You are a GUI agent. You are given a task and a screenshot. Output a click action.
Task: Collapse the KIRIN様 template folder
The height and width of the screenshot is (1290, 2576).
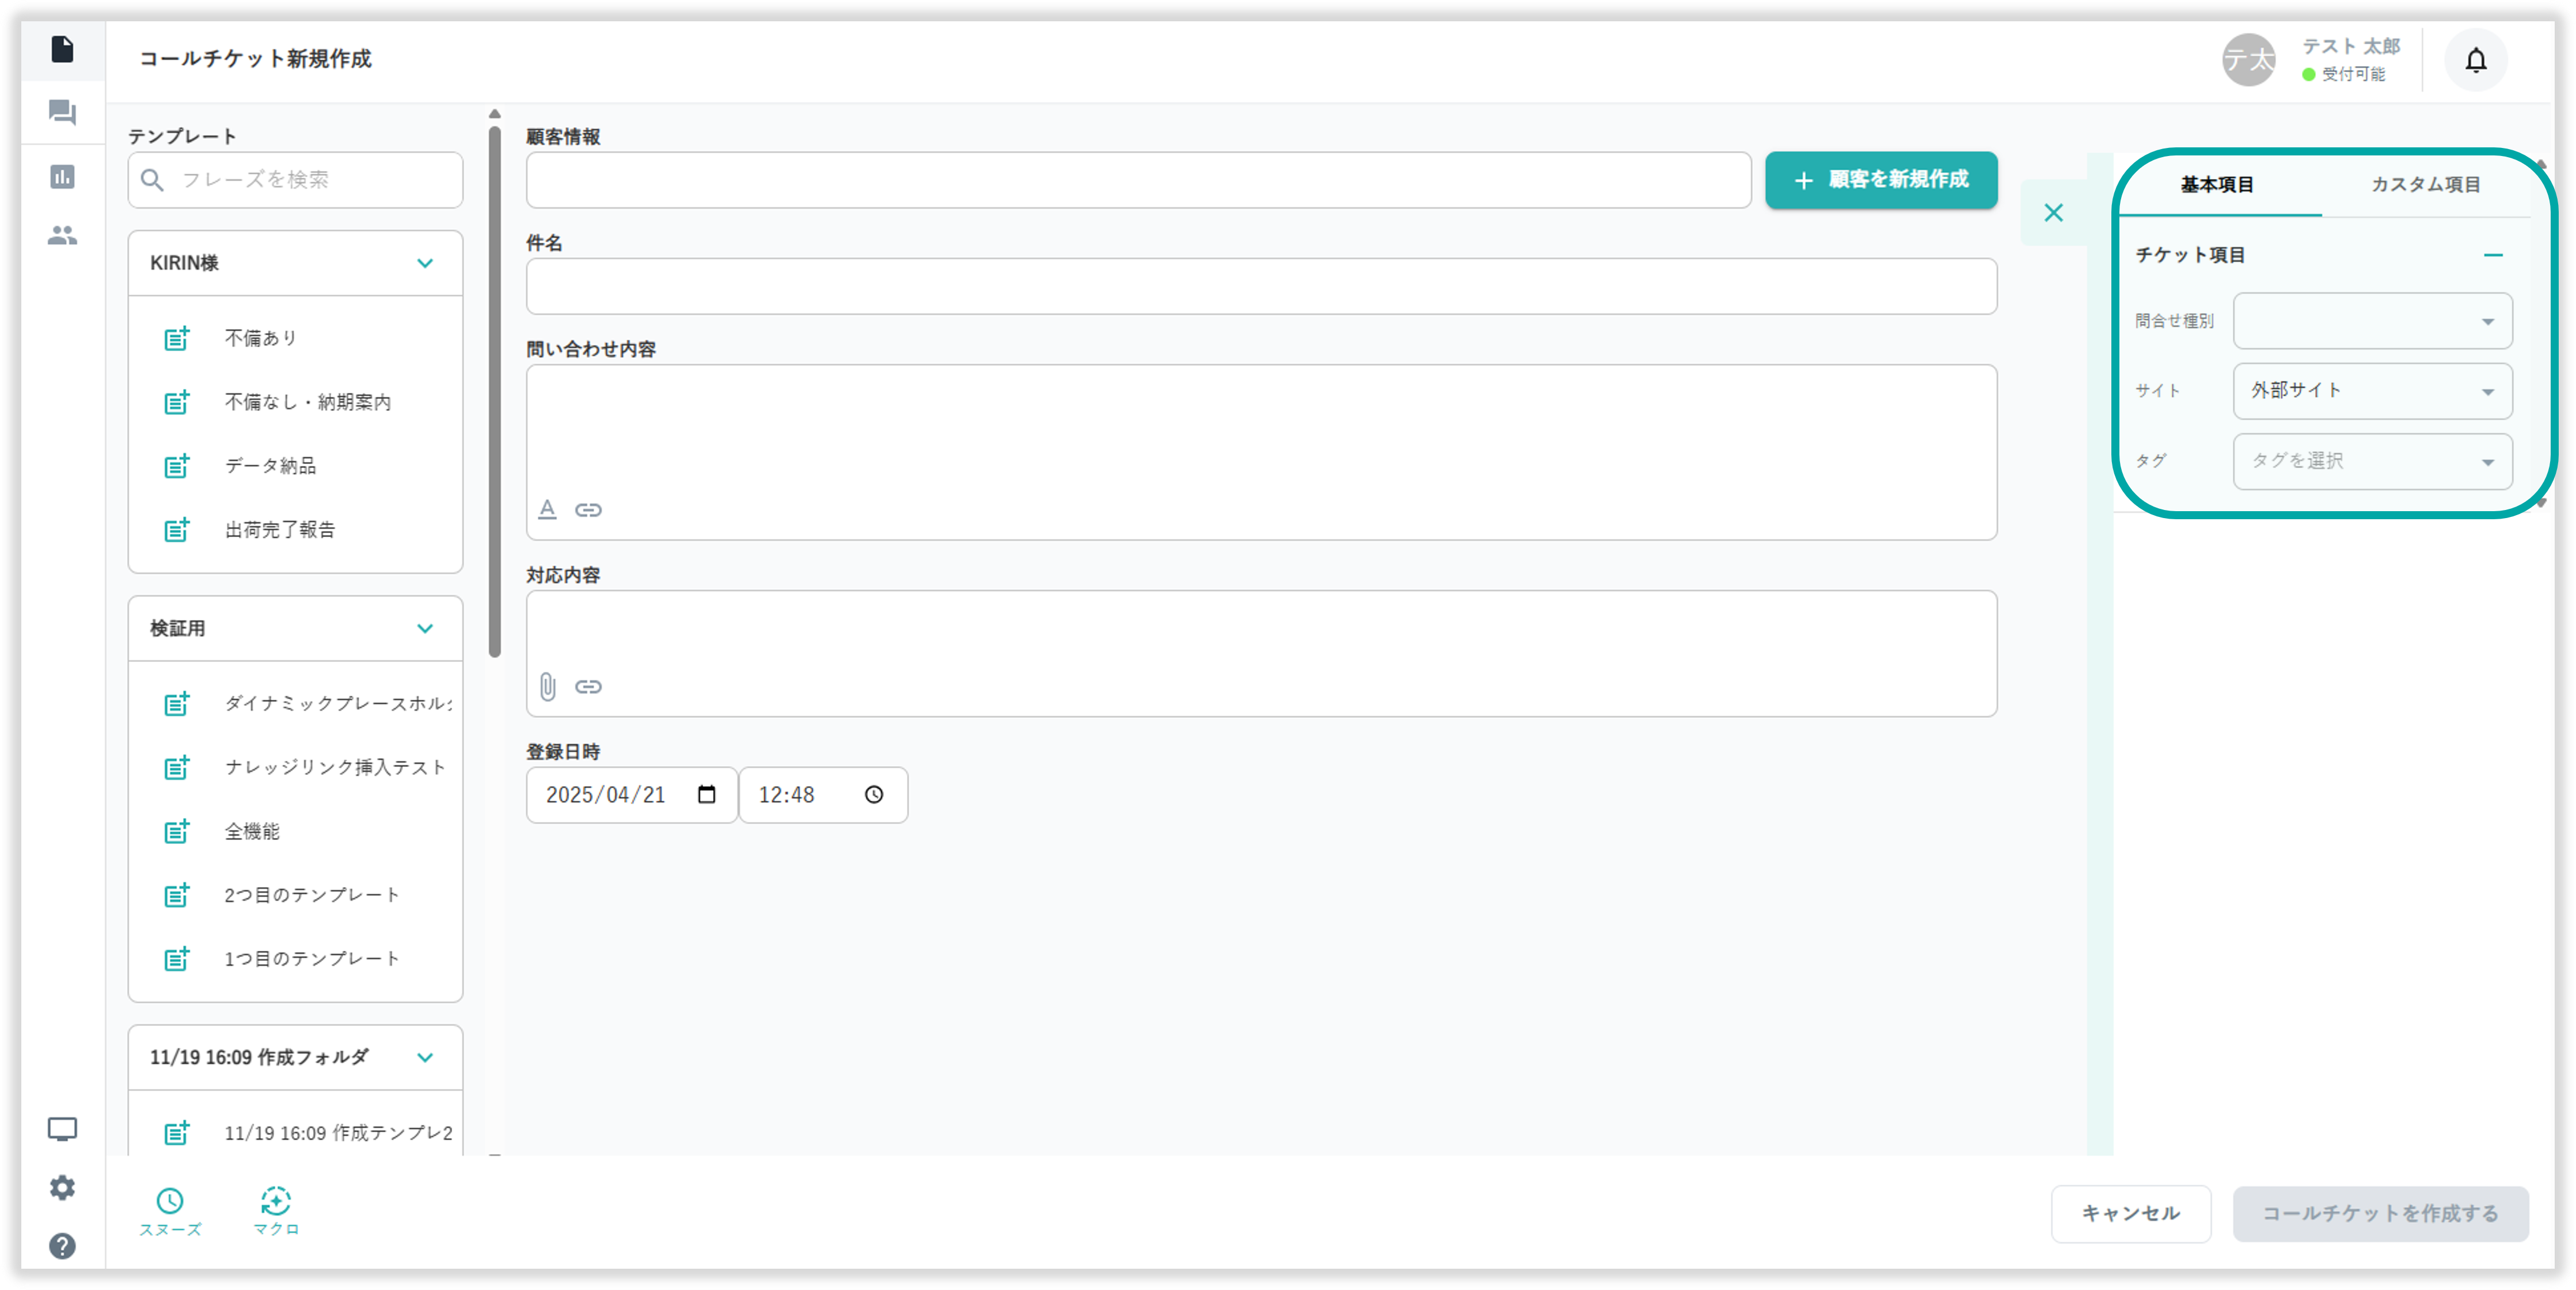pyautogui.click(x=425, y=263)
